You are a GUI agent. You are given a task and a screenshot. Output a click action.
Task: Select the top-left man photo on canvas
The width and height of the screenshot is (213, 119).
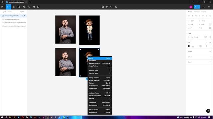pyautogui.click(x=65, y=29)
